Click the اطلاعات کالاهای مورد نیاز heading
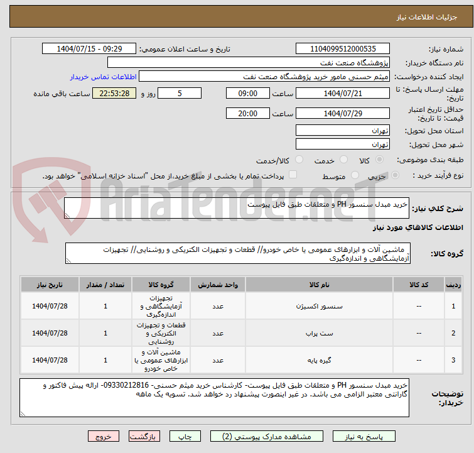This screenshot has height=453, width=474. 417,227
